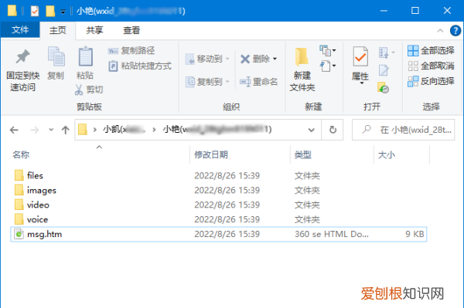Screen dimensions: 464x308
Task: Switch to the Share (共享) ribbon tab
Action: (94, 30)
